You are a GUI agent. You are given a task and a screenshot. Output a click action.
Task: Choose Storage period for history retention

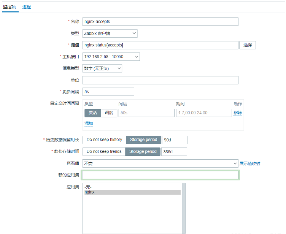pyautogui.click(x=144, y=140)
